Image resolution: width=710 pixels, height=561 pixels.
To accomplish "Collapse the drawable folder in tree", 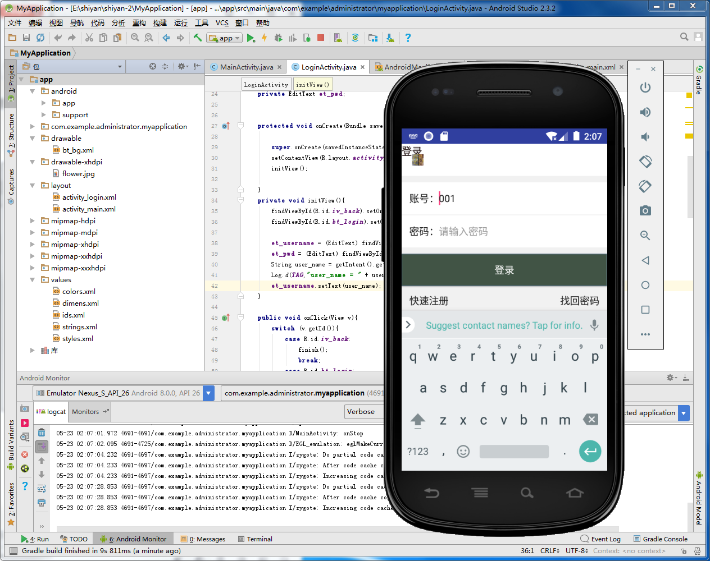I will point(33,138).
